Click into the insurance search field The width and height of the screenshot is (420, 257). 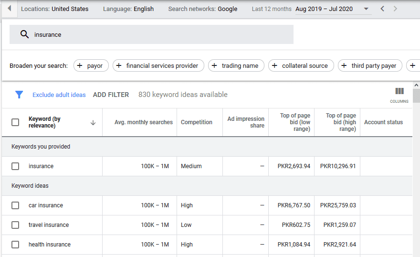pyautogui.click(x=151, y=34)
